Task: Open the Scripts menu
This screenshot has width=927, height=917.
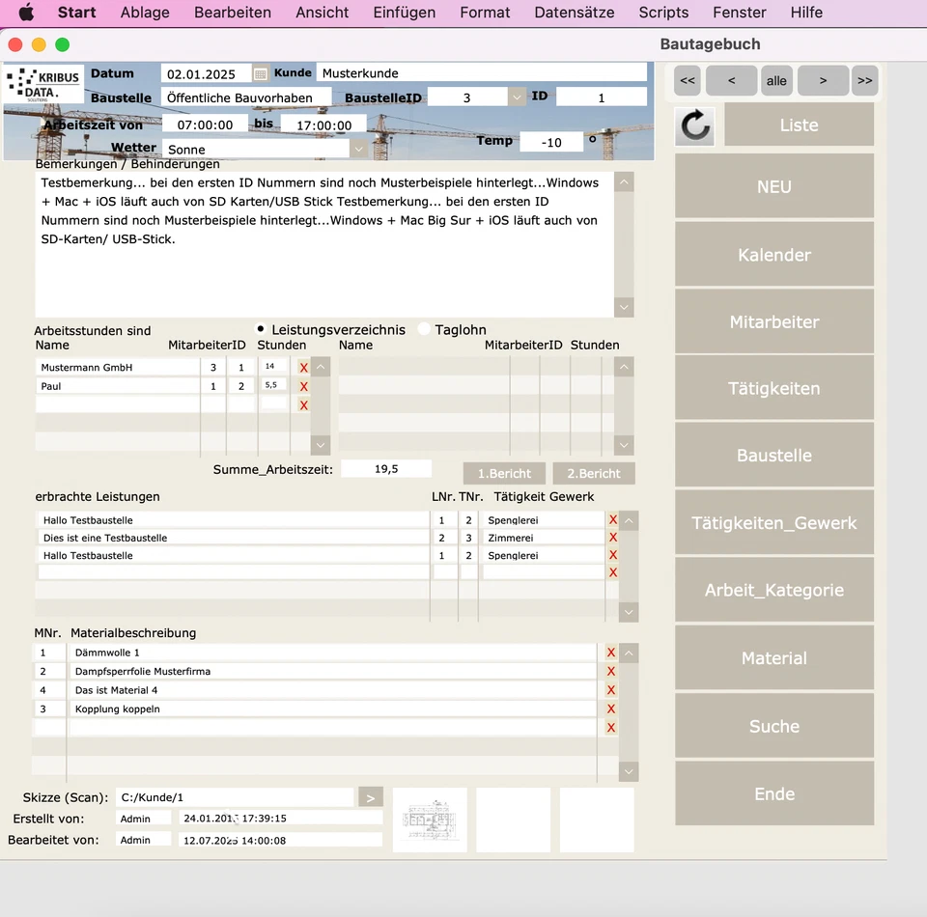Action: [663, 13]
